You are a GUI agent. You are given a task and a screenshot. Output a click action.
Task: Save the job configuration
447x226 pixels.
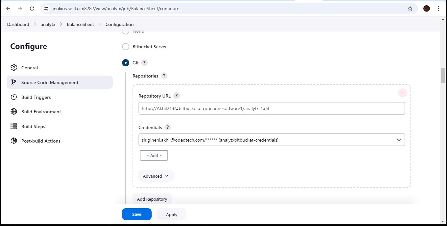coord(137,214)
